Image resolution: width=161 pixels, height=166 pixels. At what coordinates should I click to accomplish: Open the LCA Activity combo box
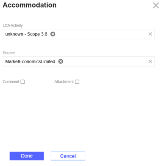(78, 34)
